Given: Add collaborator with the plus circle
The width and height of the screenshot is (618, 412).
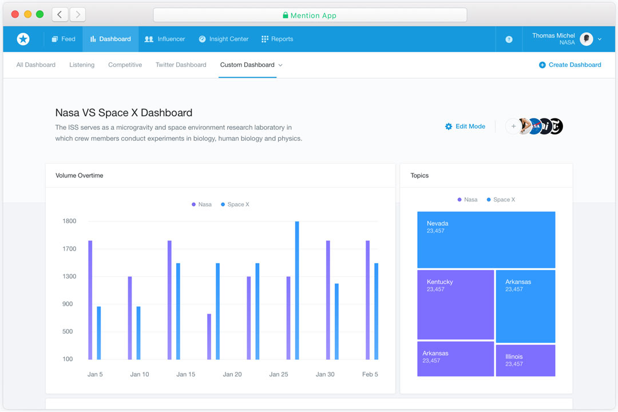Looking at the screenshot, I should (x=513, y=126).
